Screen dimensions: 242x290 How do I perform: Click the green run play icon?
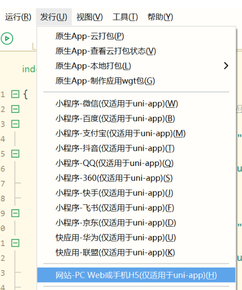[7, 38]
